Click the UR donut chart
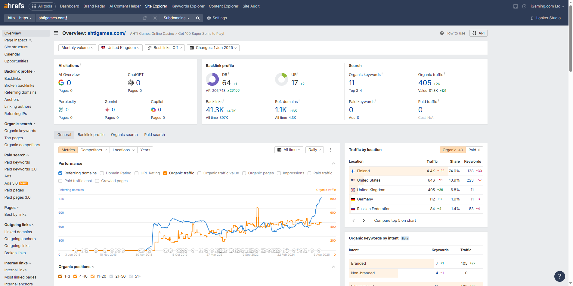The width and height of the screenshot is (573, 286). [282, 80]
